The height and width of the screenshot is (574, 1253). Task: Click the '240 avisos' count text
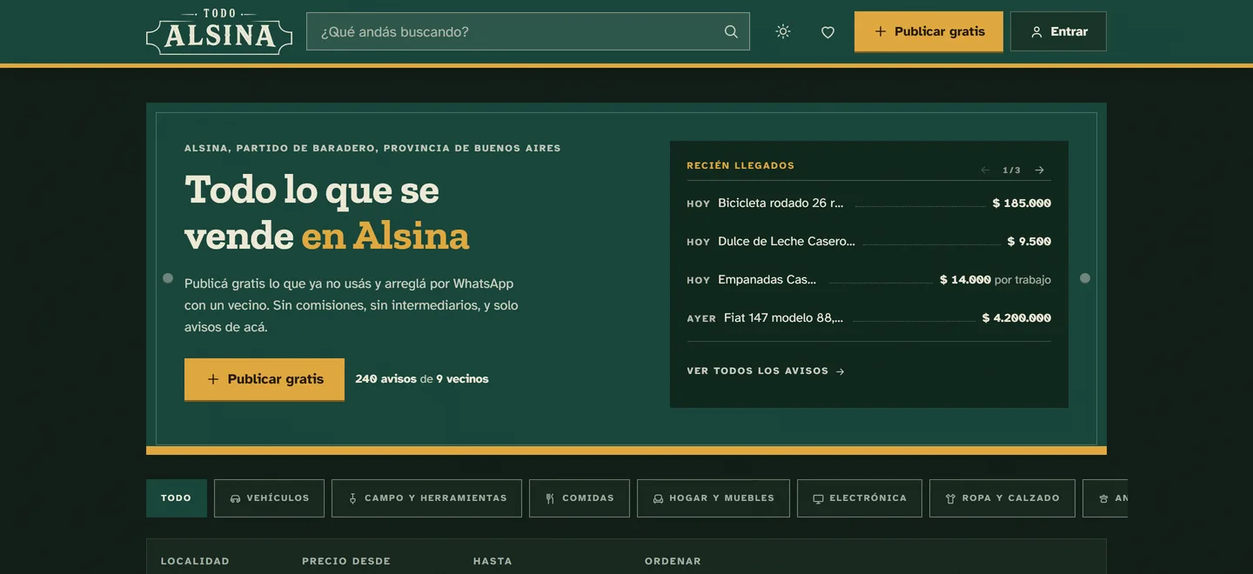coord(385,379)
